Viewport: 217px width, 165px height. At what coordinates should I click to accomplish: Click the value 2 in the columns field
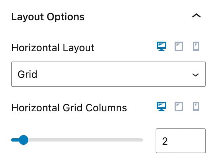pyautogui.click(x=165, y=141)
